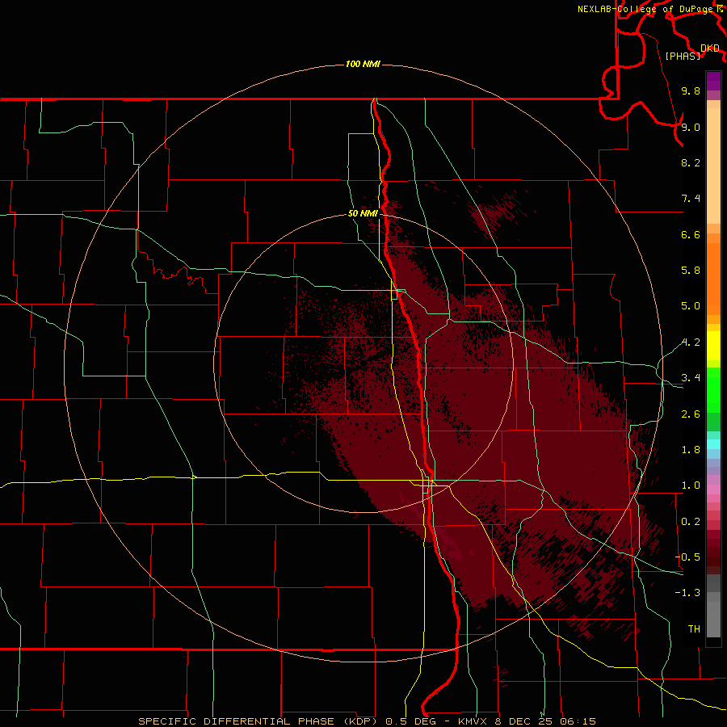Pick the yellow colorbar segment near 4.2
The image size is (727, 727).
coord(713,346)
